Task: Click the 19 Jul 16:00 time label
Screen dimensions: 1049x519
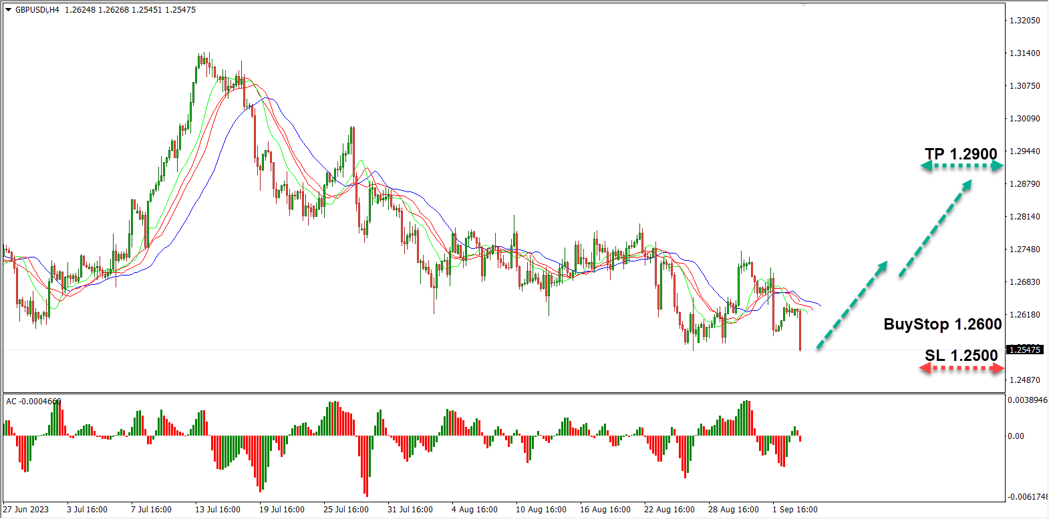Action: [x=282, y=510]
